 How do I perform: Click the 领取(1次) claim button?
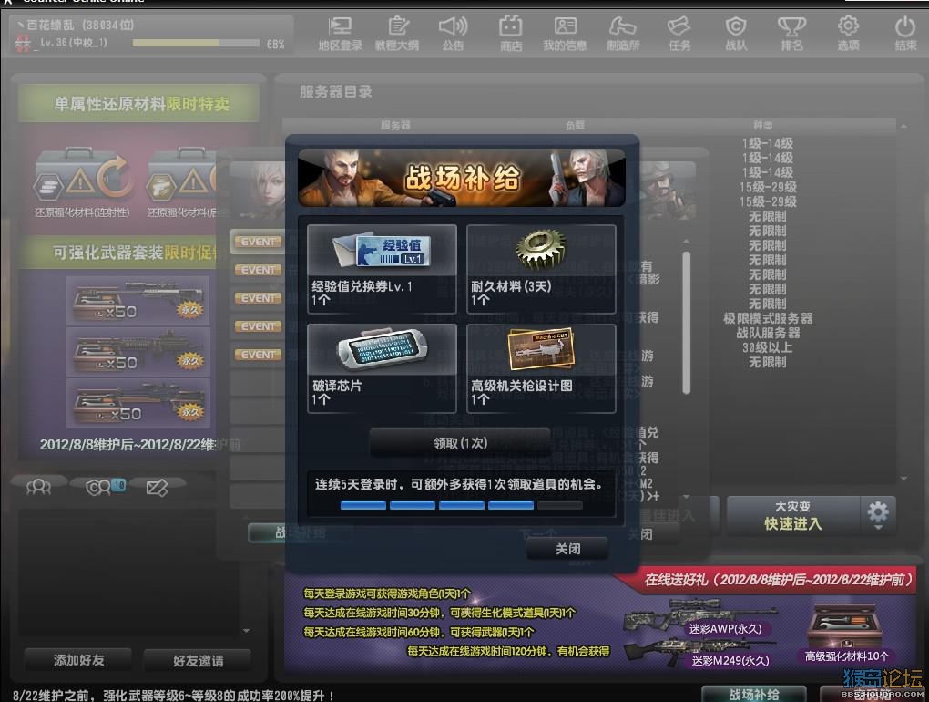tap(460, 443)
